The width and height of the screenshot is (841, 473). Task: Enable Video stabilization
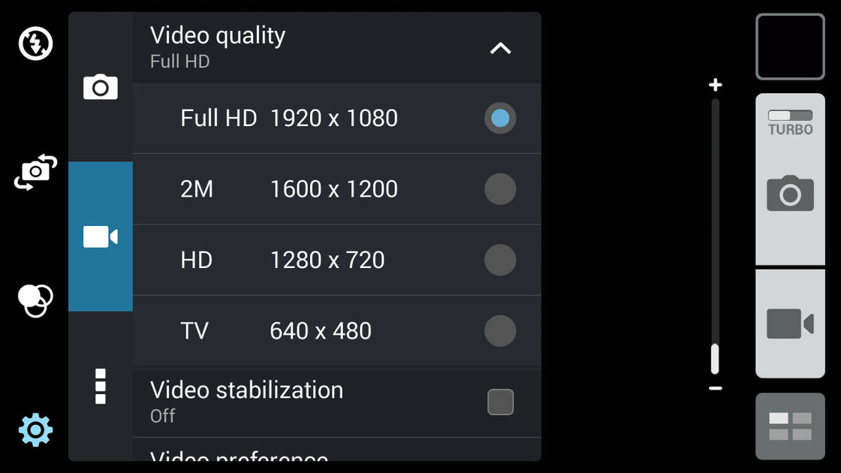pos(500,402)
